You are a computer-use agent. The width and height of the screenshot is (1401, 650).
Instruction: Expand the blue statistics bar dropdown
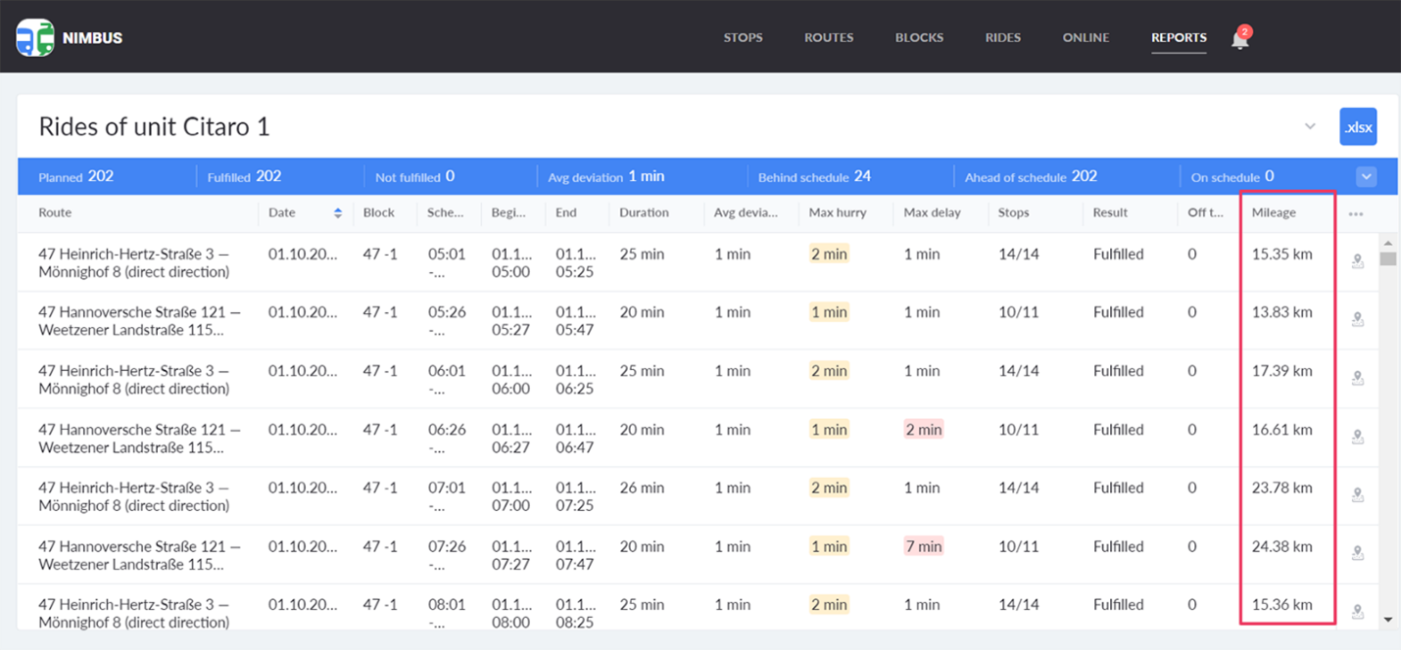[x=1366, y=177]
